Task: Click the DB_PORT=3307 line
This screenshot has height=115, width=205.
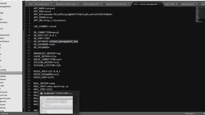Action: [x=42, y=38]
